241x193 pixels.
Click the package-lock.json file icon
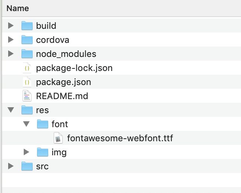coord(27,68)
